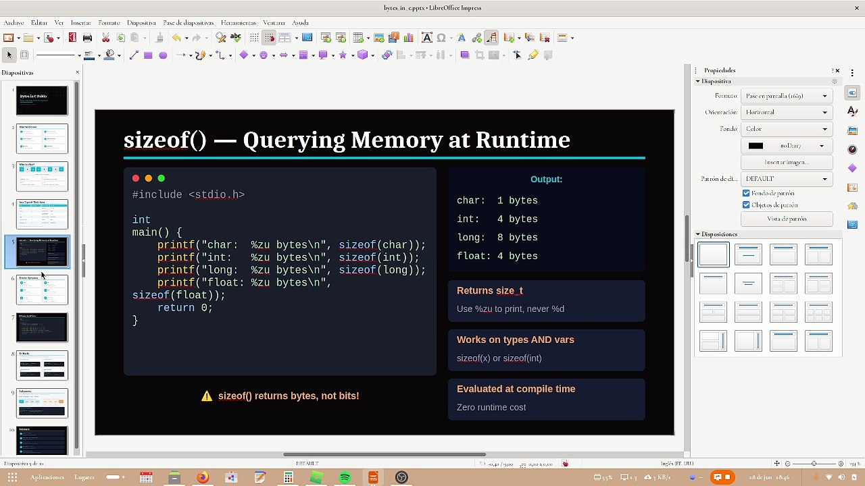Select the arrow selection tool
This screenshot has height=486, width=865.
(9, 55)
